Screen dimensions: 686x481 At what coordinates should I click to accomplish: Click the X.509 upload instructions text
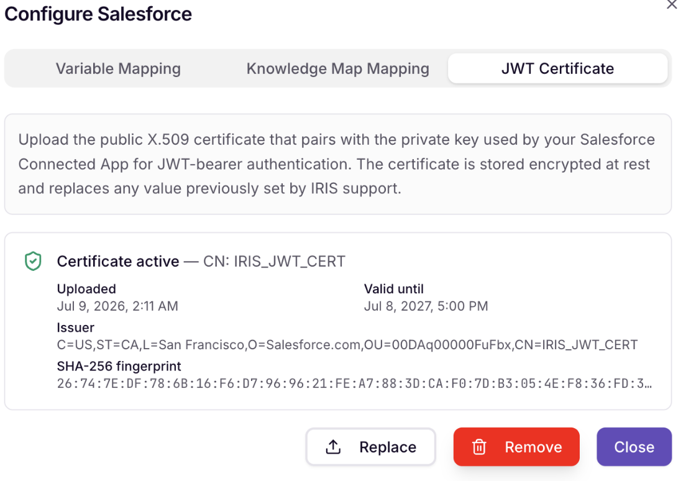coord(336,164)
